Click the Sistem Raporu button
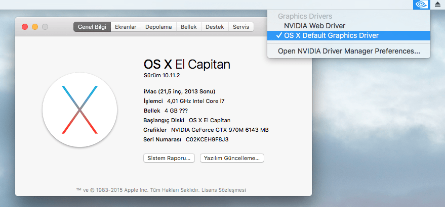Screen dimensions: 445x207 pos(169,158)
